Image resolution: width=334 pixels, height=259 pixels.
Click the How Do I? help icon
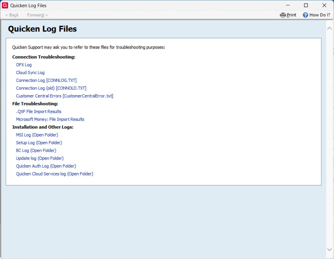(x=305, y=15)
